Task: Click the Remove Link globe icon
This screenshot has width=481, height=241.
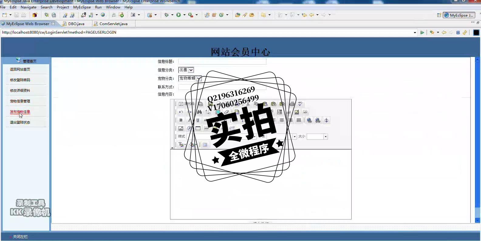Action: click(x=318, y=120)
